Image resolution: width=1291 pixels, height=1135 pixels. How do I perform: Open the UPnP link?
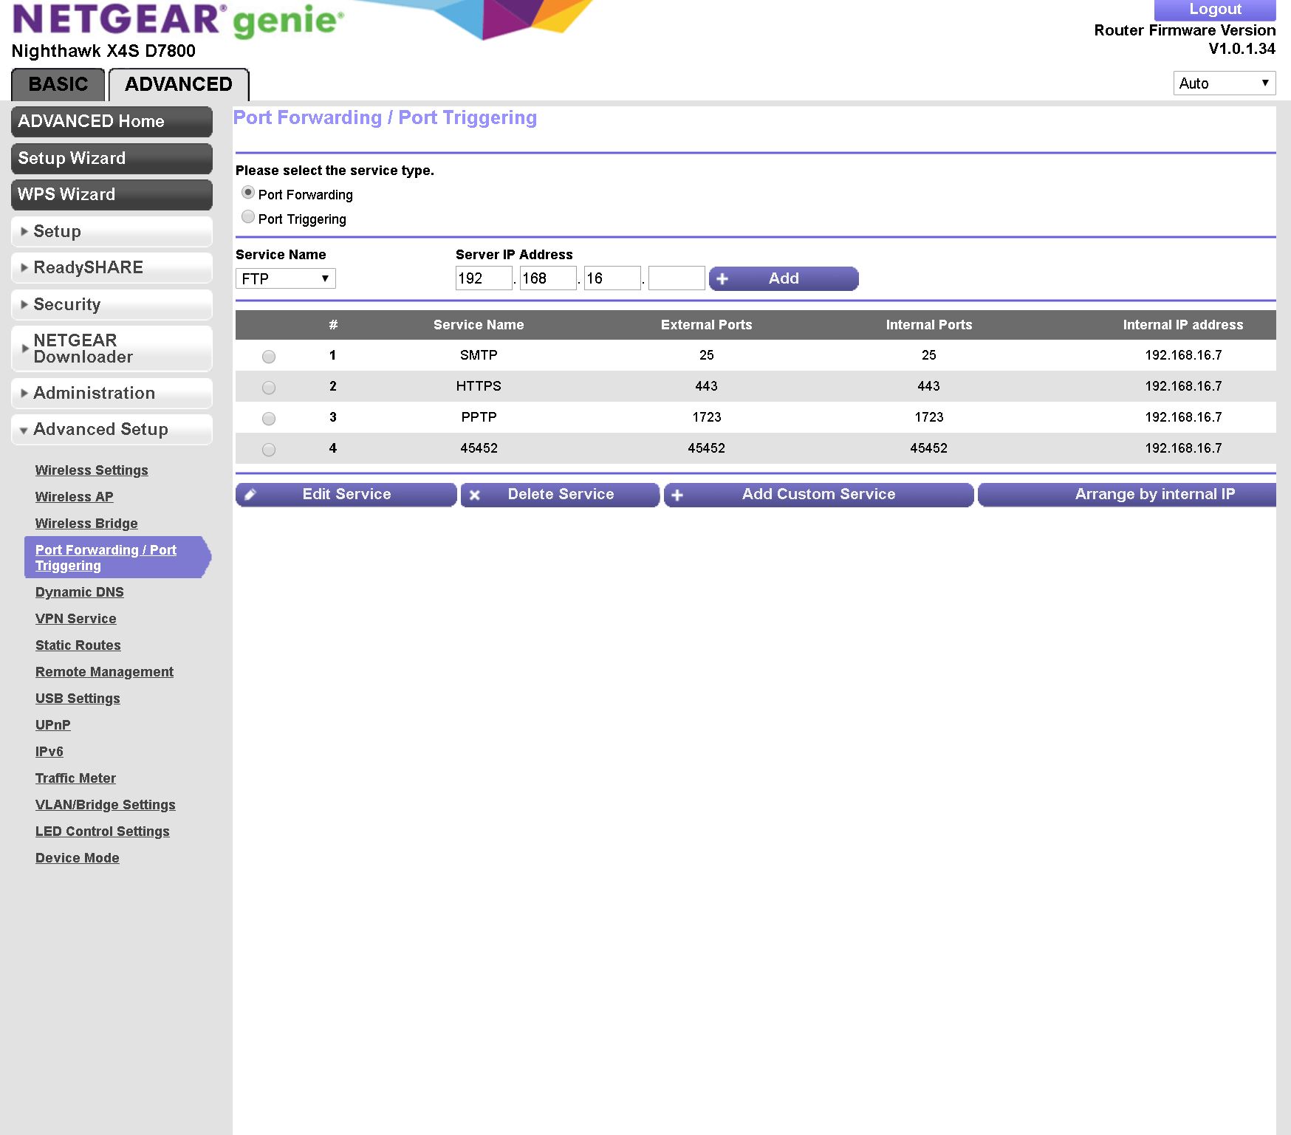(53, 725)
